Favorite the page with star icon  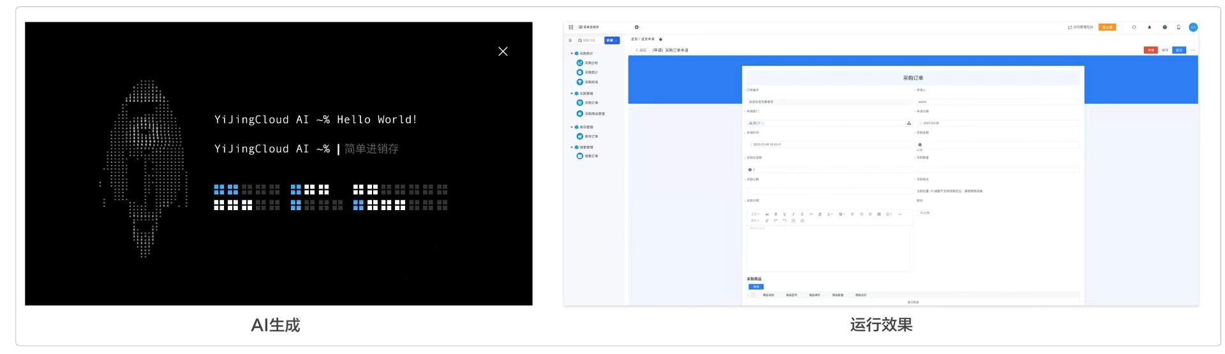pyautogui.click(x=660, y=39)
